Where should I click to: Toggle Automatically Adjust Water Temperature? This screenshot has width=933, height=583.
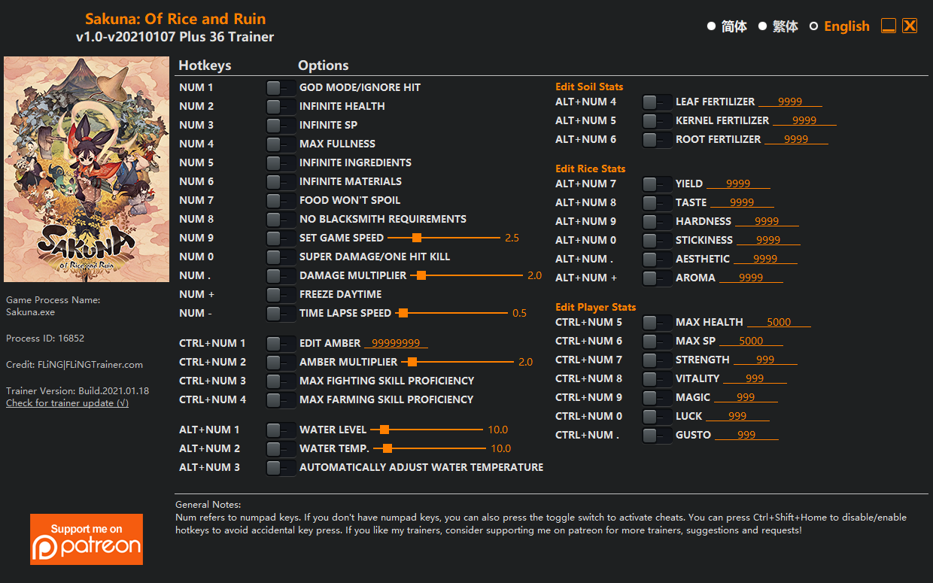pos(281,467)
